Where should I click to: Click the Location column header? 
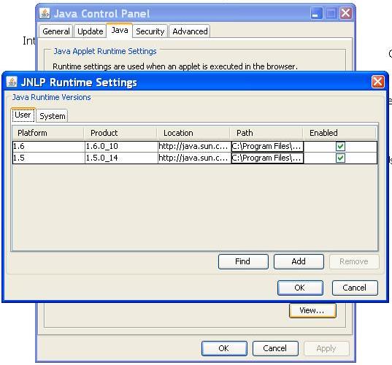click(193, 133)
